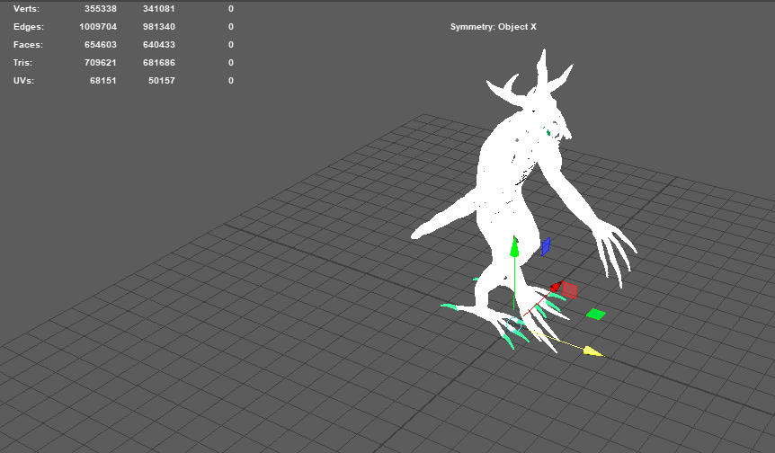Click the Symmetry: Object X label

point(493,27)
